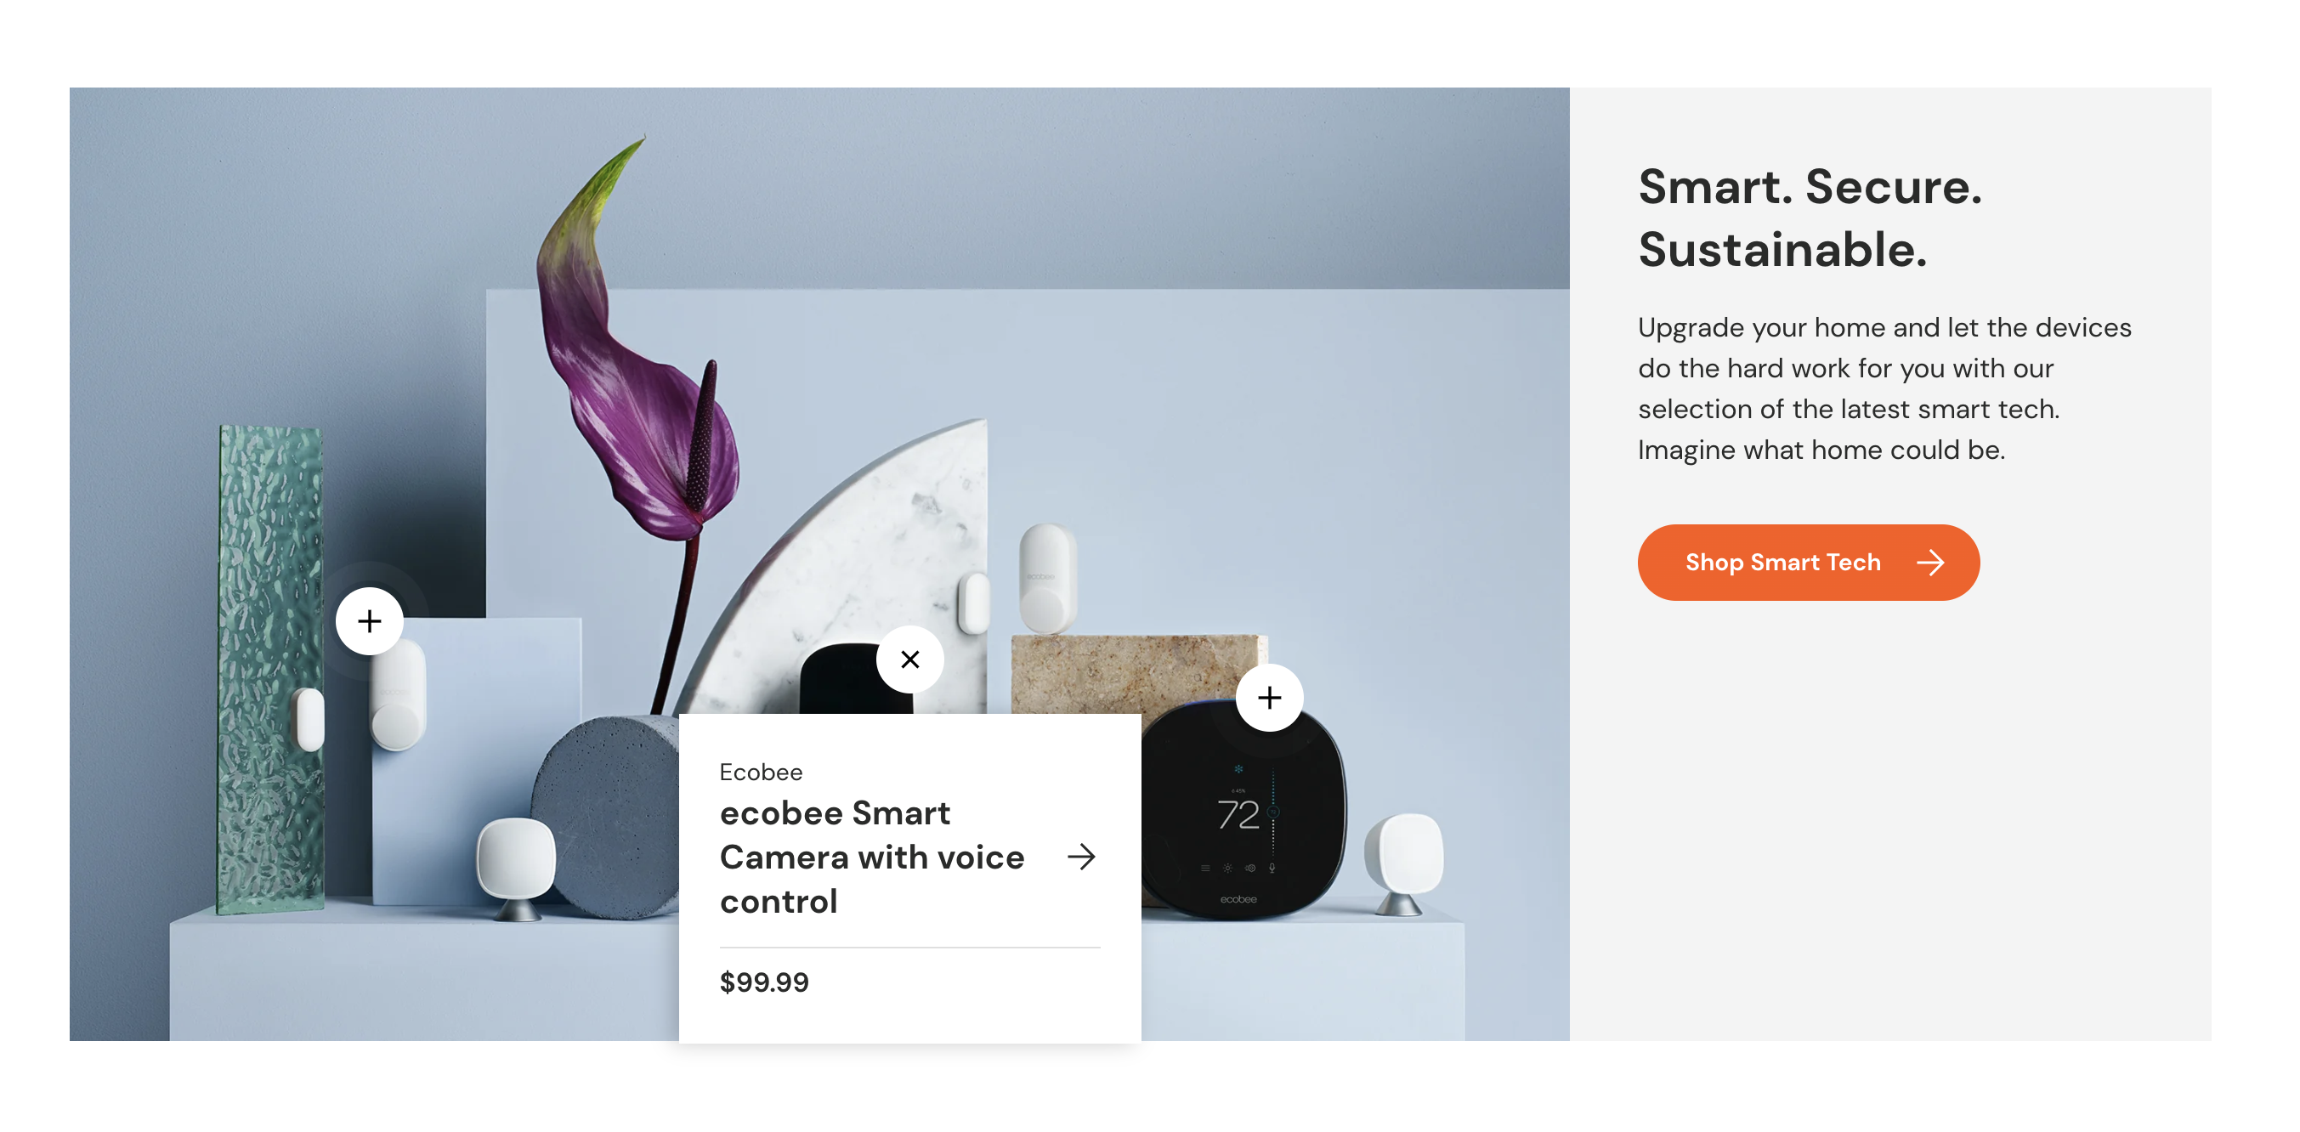Click the Shop Smart Tech button
Viewport: 2300px width, 1132px height.
[1807, 562]
